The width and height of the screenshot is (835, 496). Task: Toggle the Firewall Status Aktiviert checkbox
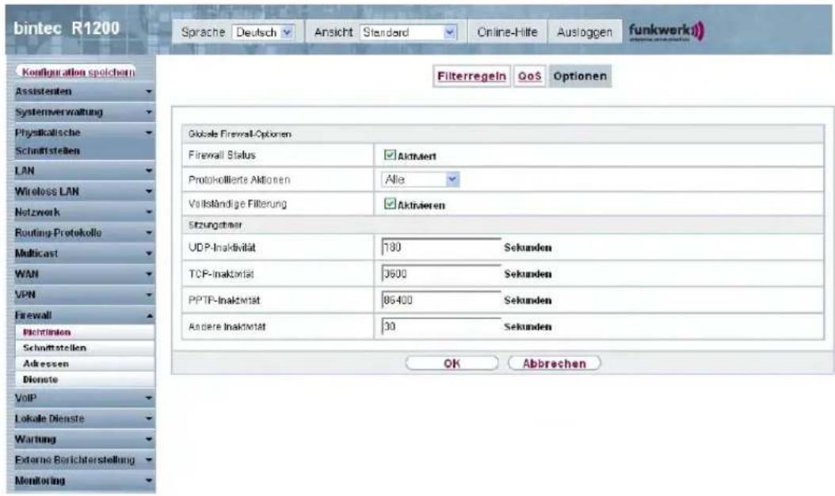pyautogui.click(x=390, y=155)
